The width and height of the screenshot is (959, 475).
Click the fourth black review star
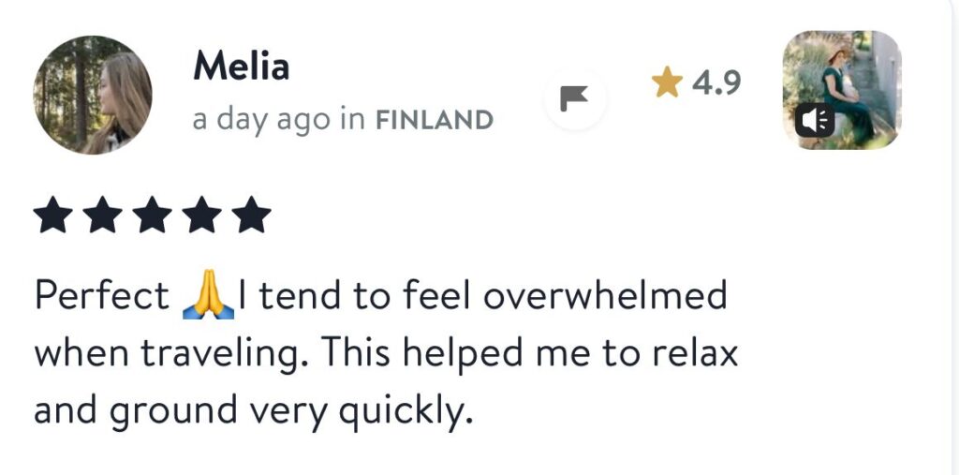point(200,216)
